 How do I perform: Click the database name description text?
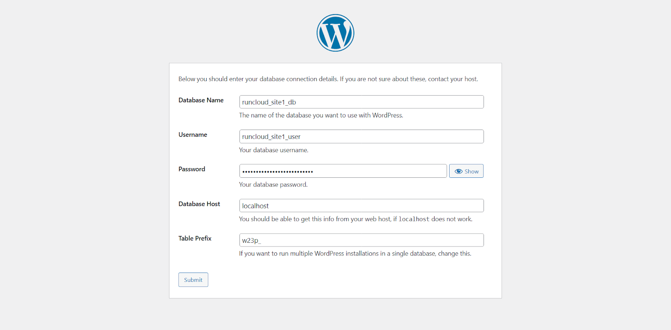click(321, 115)
